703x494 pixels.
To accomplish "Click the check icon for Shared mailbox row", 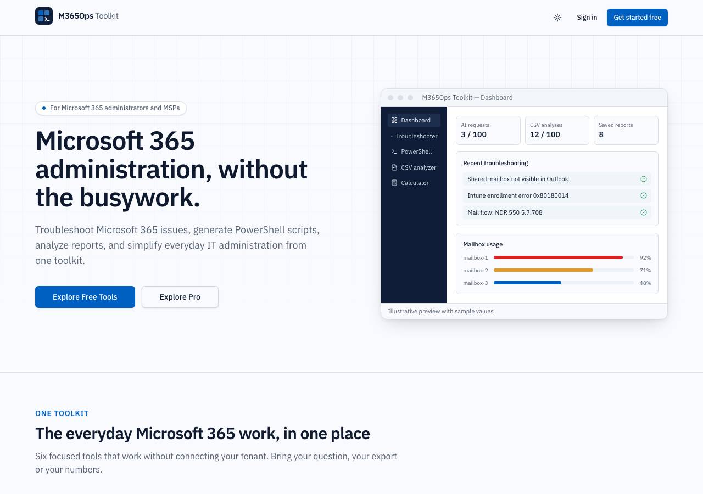I will click(x=644, y=179).
